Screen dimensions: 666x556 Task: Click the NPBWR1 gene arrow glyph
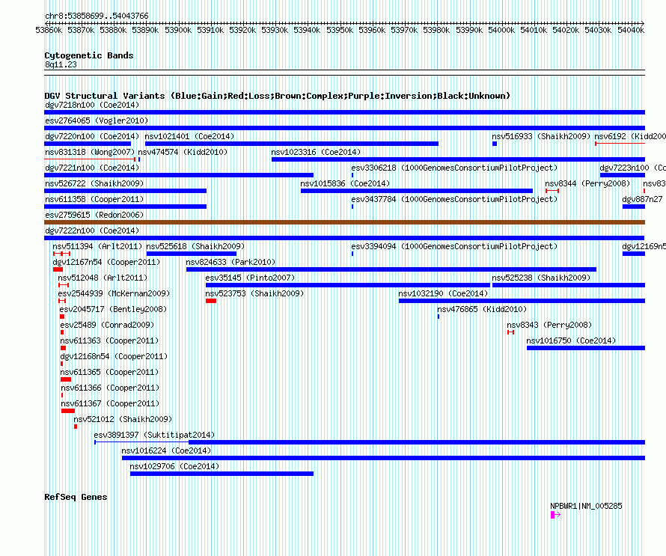coord(555,515)
